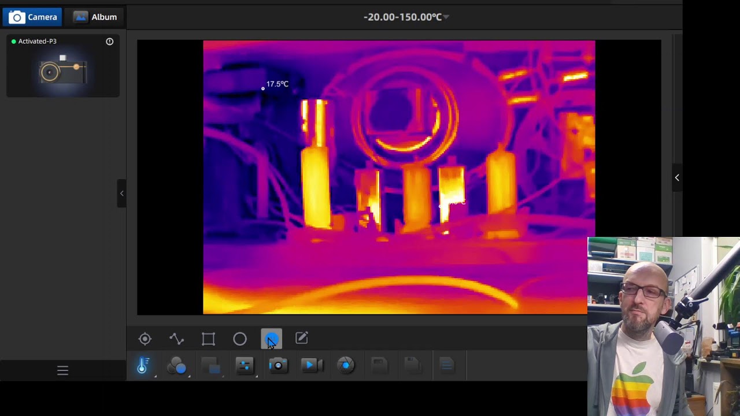Click the Activated-P3 device label
The width and height of the screenshot is (740, 416).
[x=37, y=42]
